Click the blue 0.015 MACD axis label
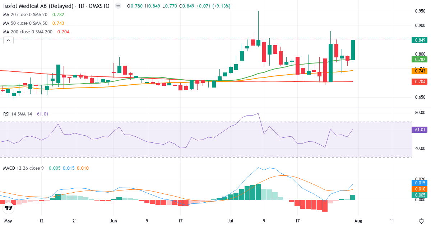431x226 pixels. pos(420,183)
